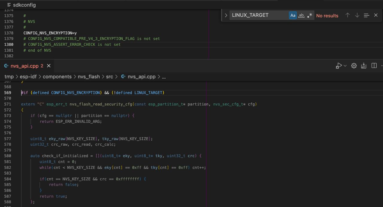Image resolution: width=383 pixels, height=207 pixels.
Task: Open the gear settings icon in editor toolbar
Action: [354, 66]
